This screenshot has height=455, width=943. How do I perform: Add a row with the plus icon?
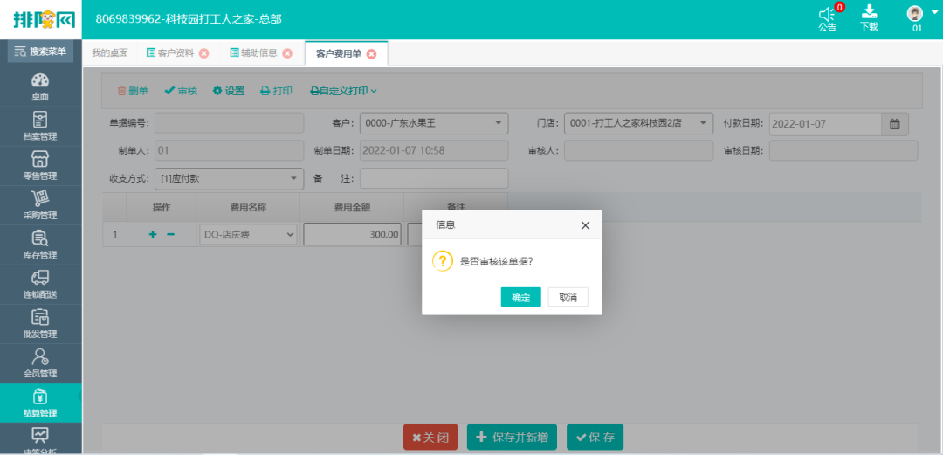pos(153,235)
